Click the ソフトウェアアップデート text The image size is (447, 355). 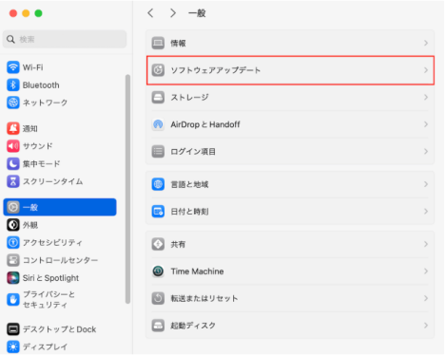215,70
